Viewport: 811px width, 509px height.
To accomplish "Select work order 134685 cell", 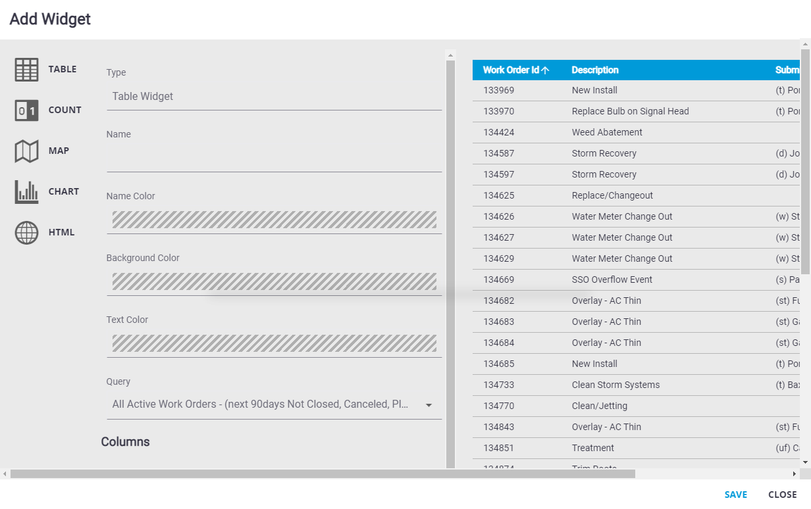I will click(x=498, y=364).
